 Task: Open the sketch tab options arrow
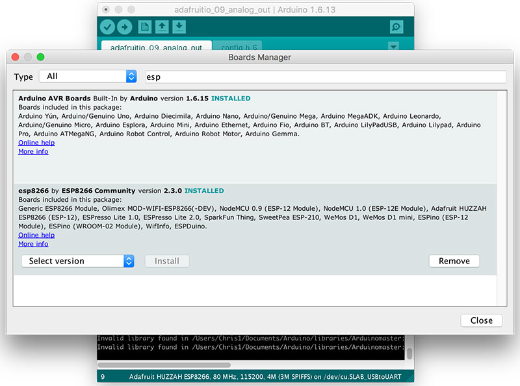(393, 47)
